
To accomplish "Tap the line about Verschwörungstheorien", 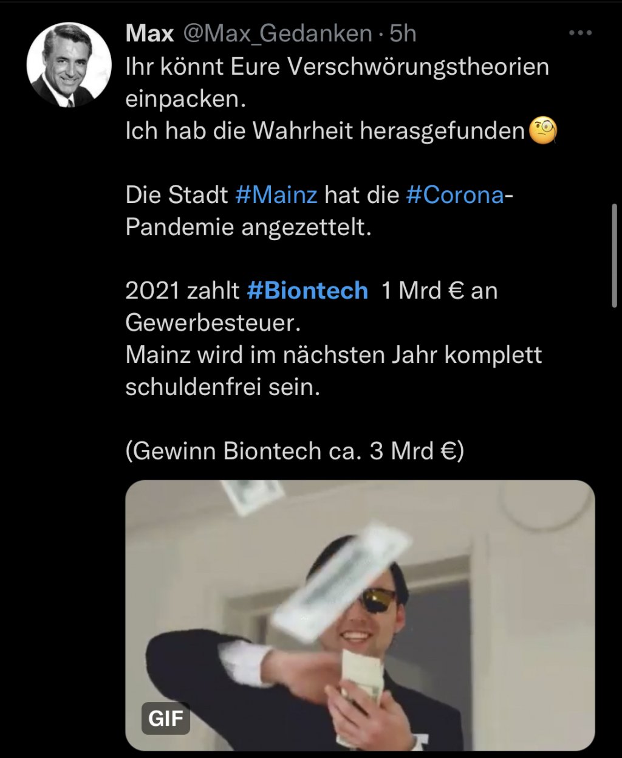I will (337, 66).
